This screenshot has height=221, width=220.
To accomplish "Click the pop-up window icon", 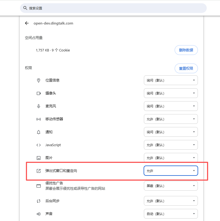I will tap(39, 171).
